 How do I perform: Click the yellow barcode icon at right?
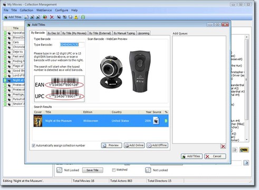click(x=244, y=150)
